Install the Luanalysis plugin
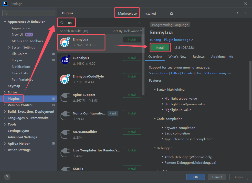 [132, 58]
